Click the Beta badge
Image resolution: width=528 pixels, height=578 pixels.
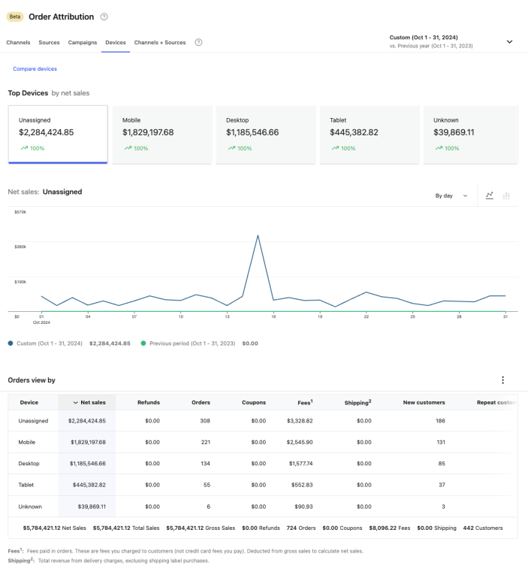click(x=15, y=17)
